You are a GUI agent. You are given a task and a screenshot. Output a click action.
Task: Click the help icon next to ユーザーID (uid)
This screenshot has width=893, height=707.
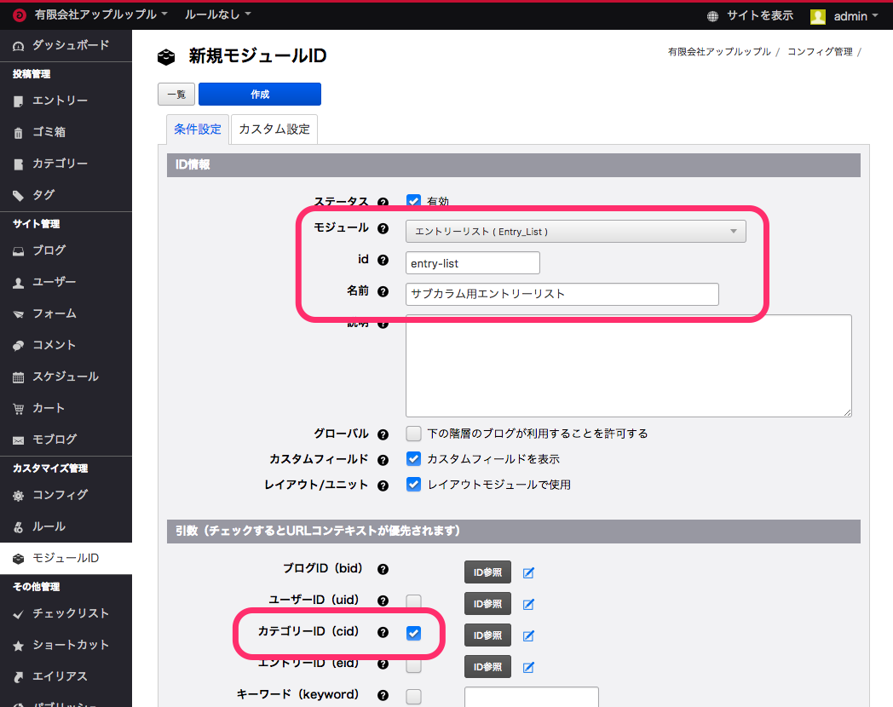383,601
